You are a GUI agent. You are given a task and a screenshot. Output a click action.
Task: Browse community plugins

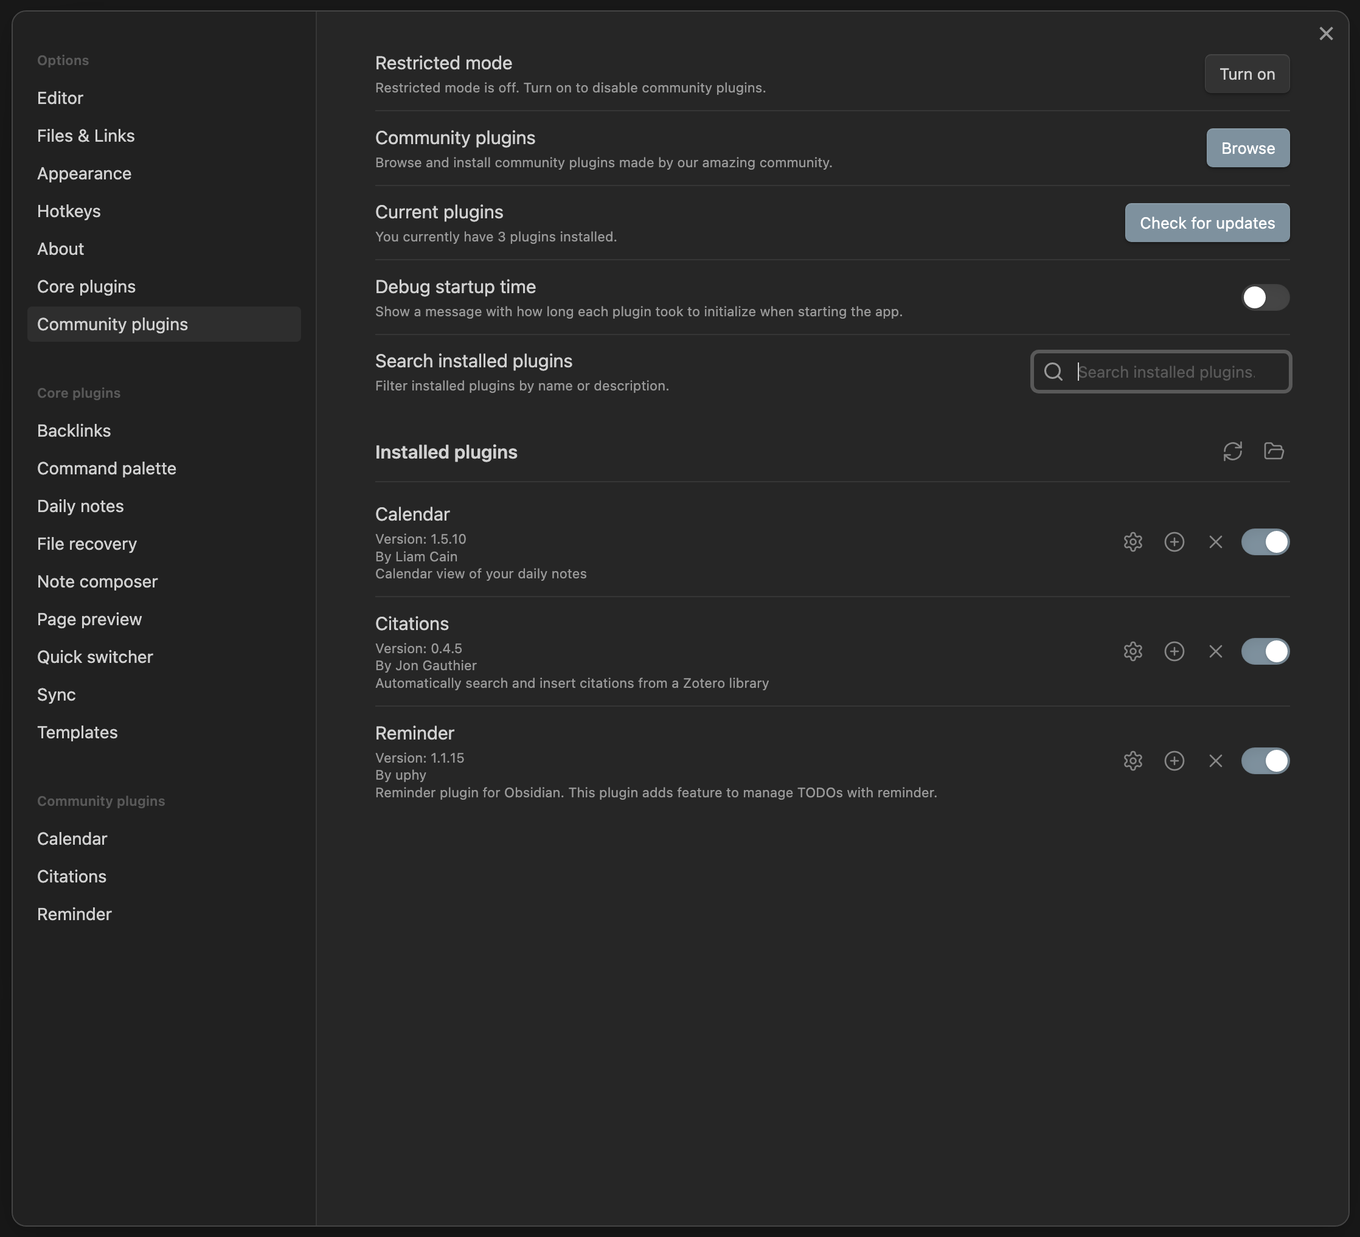(x=1247, y=148)
